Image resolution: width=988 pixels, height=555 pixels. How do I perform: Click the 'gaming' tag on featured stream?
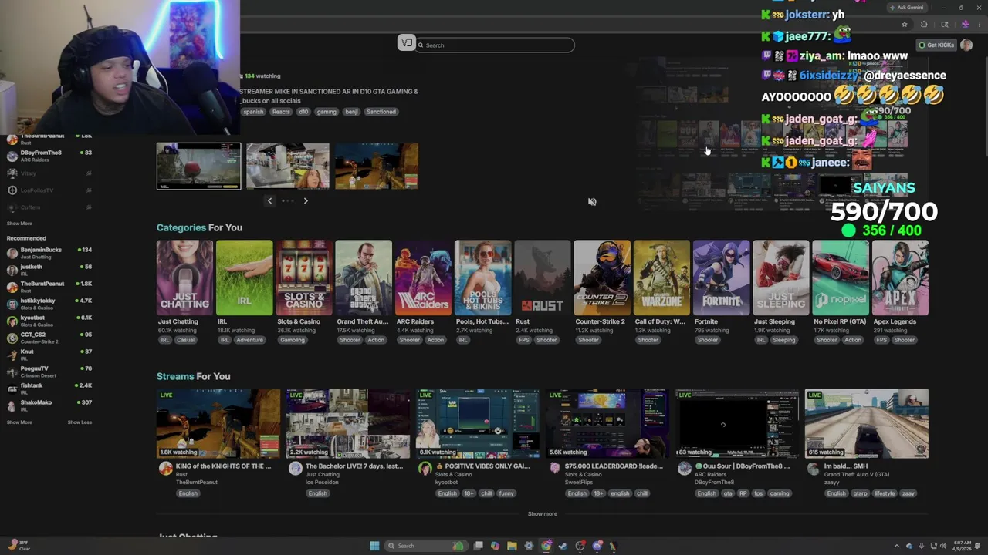pos(327,112)
